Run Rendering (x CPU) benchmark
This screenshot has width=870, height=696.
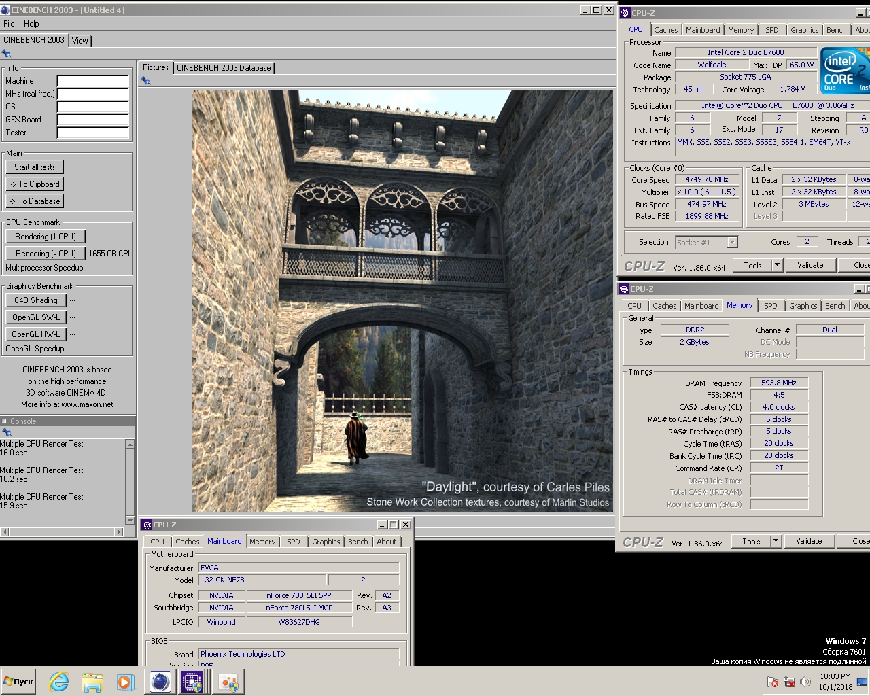pos(46,254)
